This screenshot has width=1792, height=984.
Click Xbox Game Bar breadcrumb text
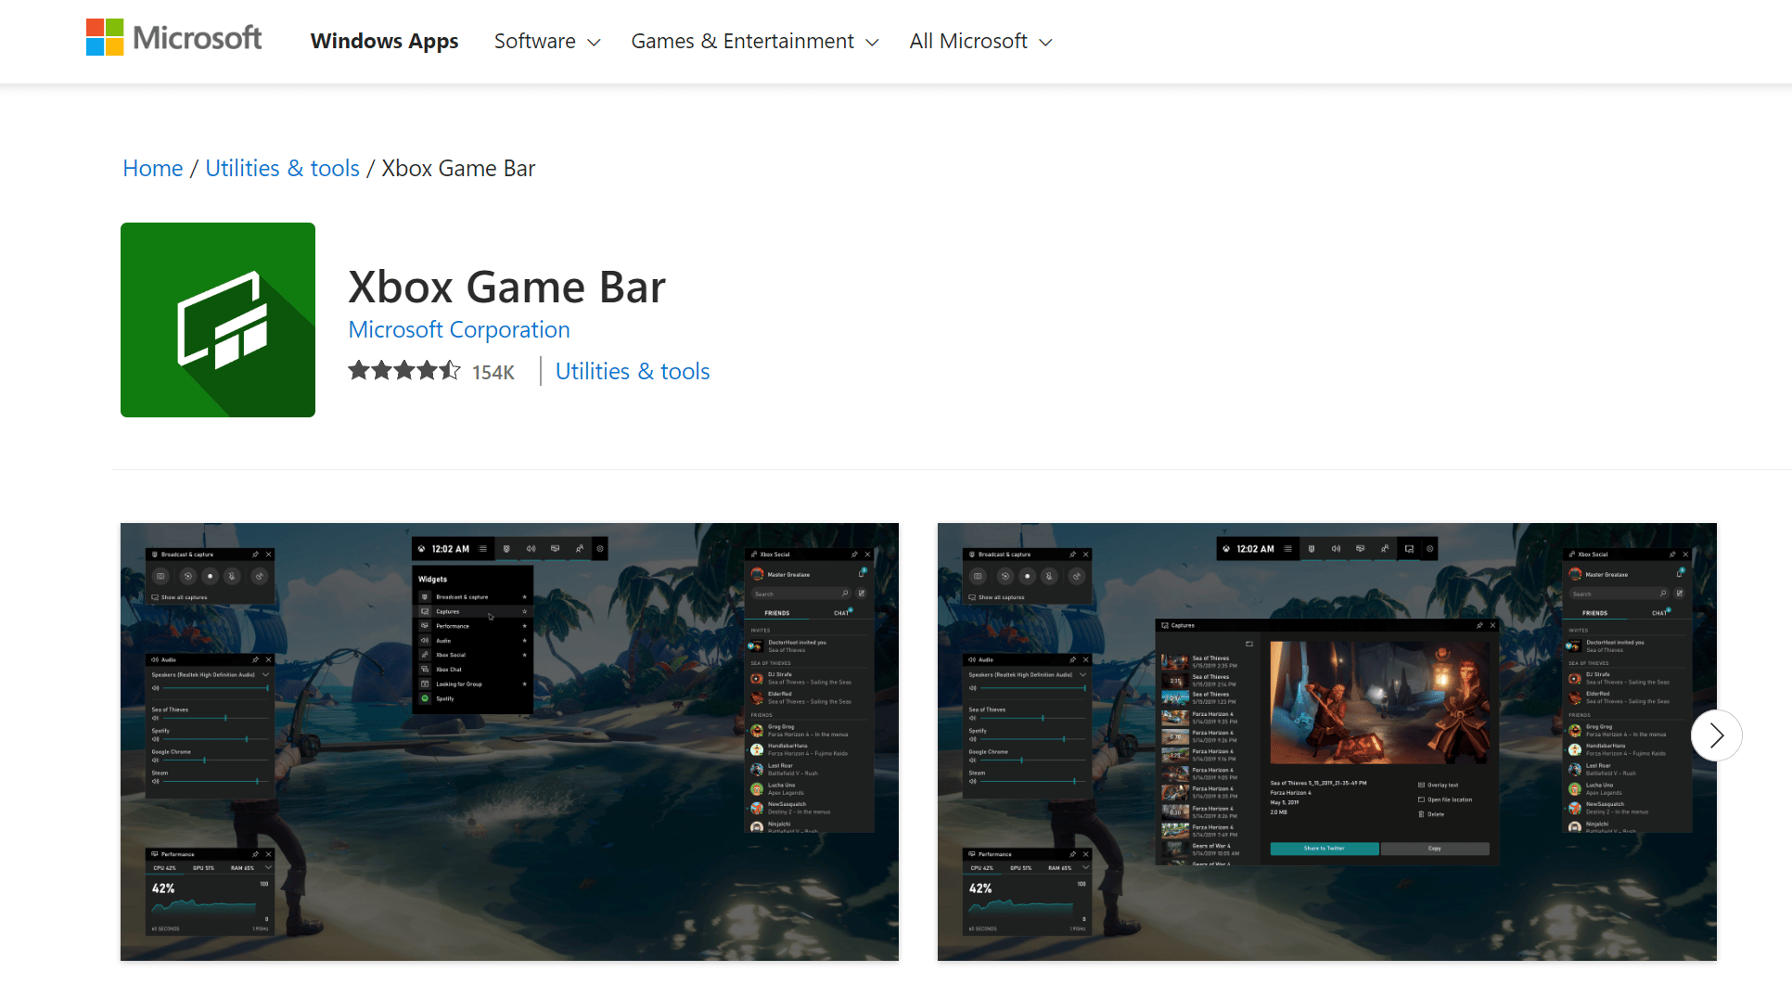click(x=459, y=168)
